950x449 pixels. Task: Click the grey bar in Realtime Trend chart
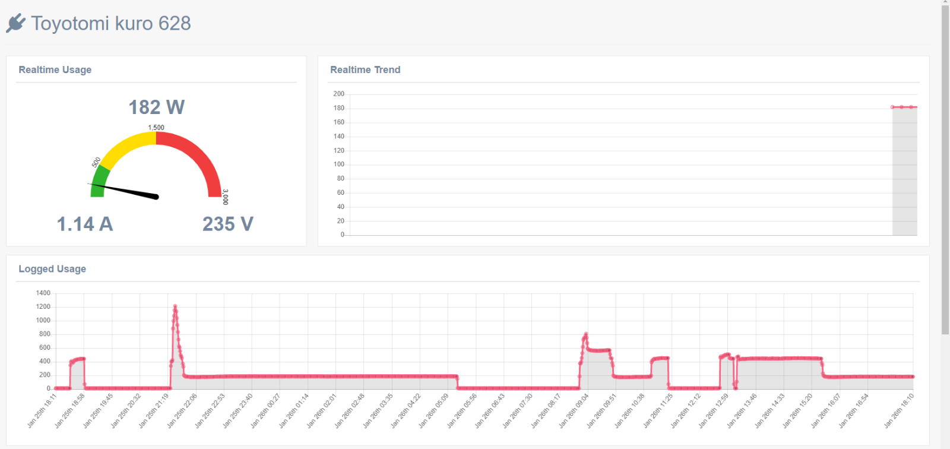904,172
